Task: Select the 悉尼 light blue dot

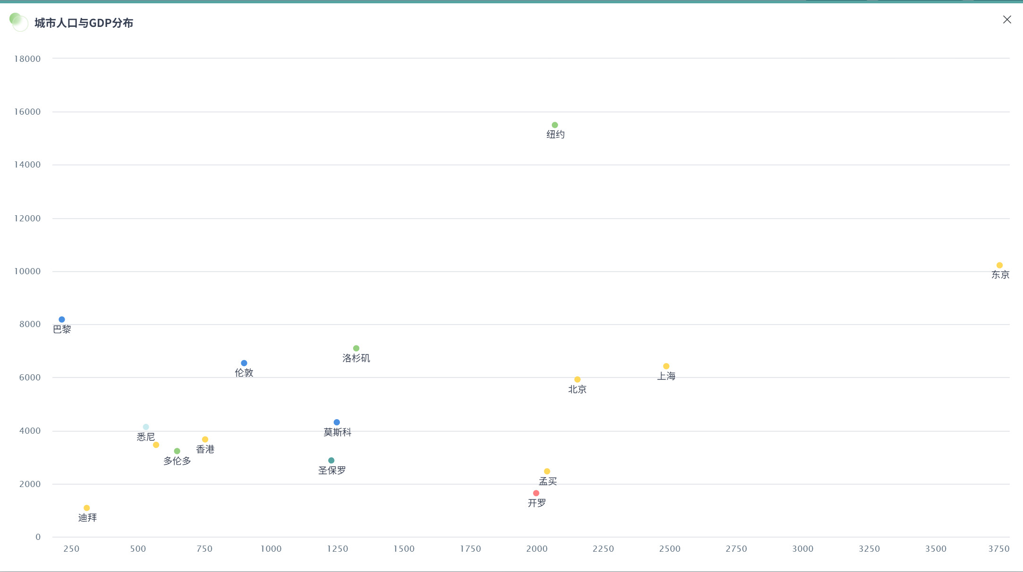Action: [146, 427]
